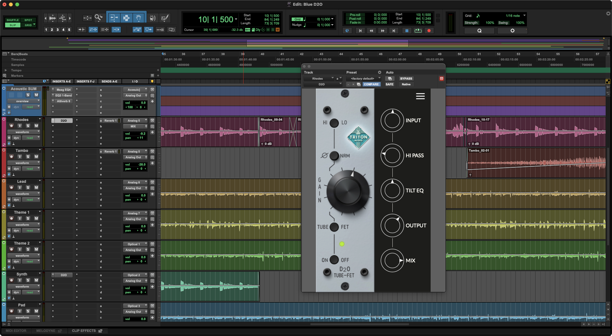The width and height of the screenshot is (612, 336).
Task: Select the Selector tool
Action: (x=126, y=18)
